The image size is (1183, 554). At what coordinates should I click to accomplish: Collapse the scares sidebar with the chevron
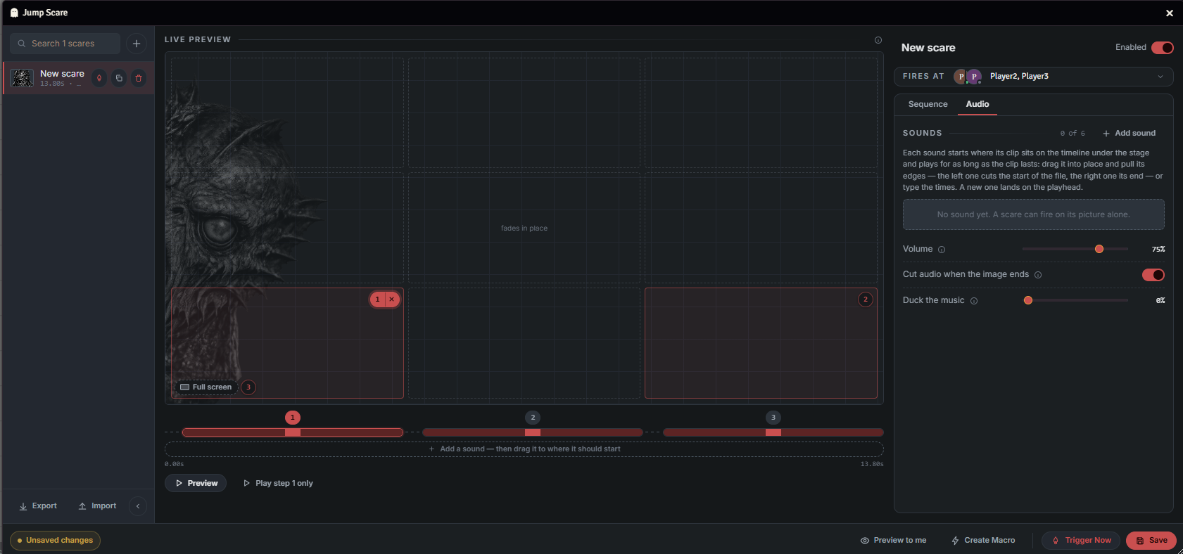(138, 506)
